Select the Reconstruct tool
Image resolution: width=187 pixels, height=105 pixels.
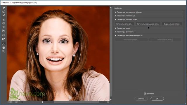pyautogui.click(x=4, y=12)
